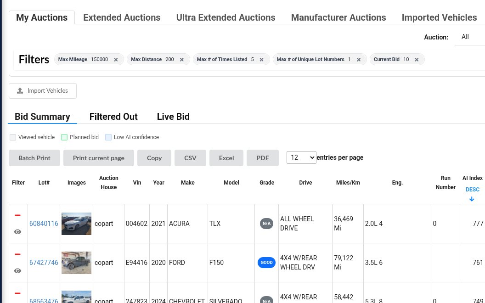Open lot number 67427746 link
The image size is (485, 303).
click(44, 263)
